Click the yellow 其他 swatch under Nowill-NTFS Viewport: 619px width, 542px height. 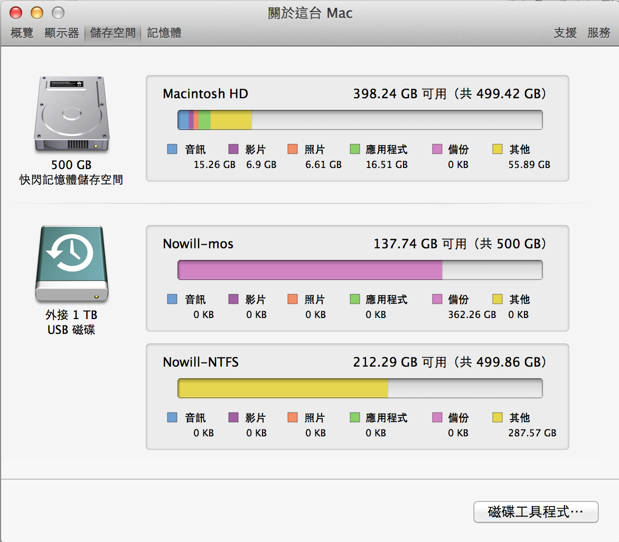click(498, 418)
